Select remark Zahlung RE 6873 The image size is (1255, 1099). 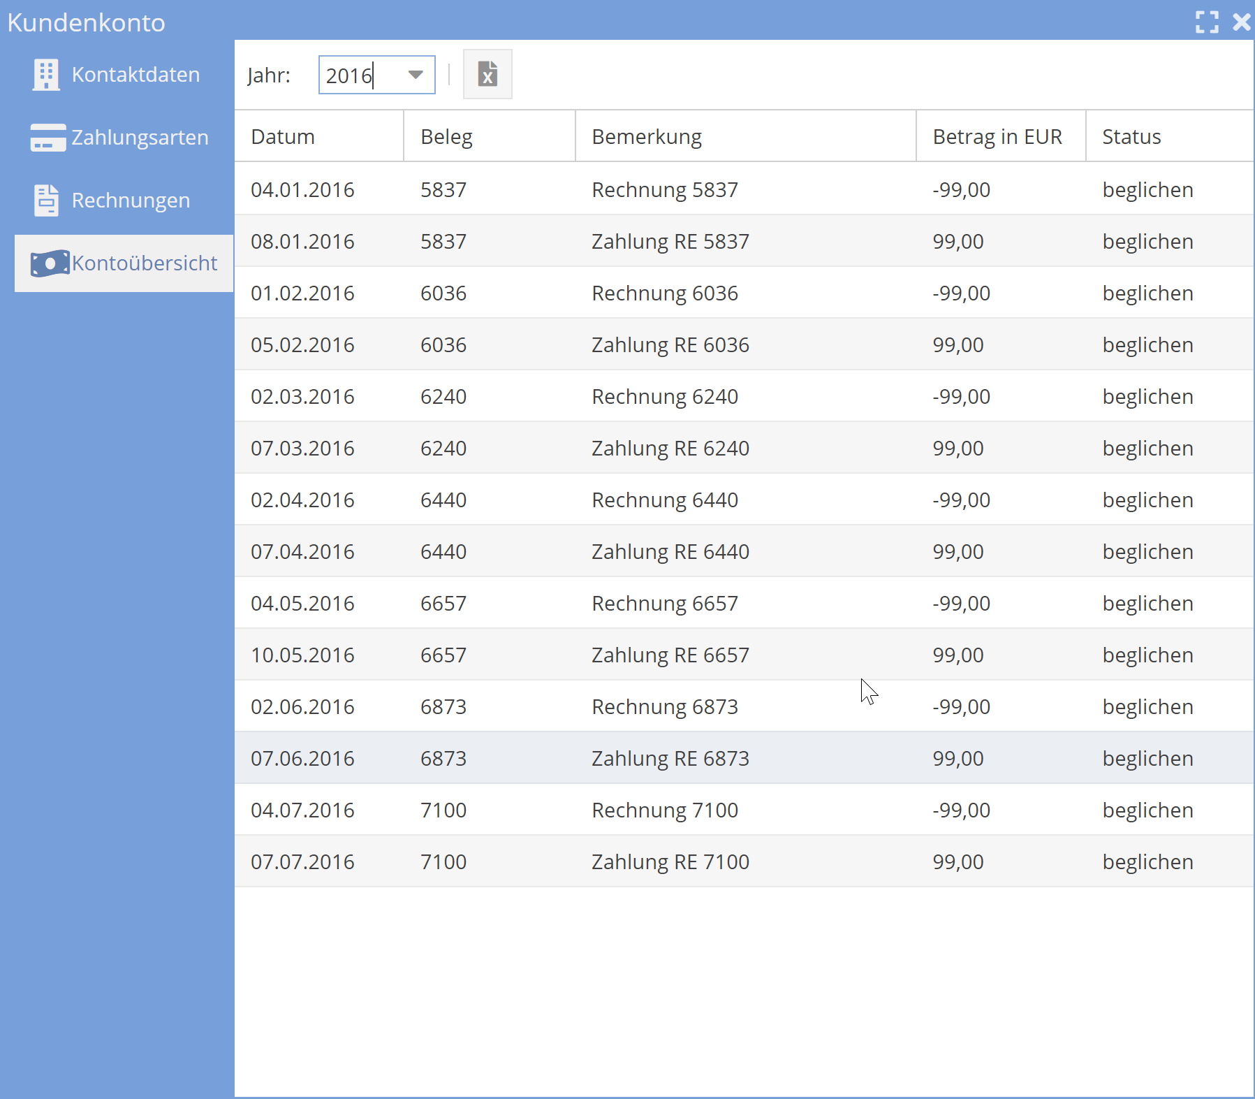coord(670,759)
